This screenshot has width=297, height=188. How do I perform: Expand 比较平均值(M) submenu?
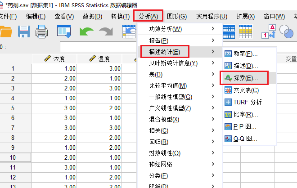[180, 85]
